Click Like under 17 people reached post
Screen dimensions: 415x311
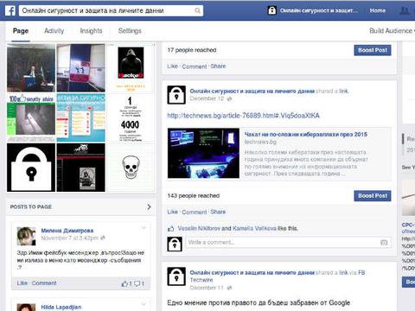[x=172, y=67]
